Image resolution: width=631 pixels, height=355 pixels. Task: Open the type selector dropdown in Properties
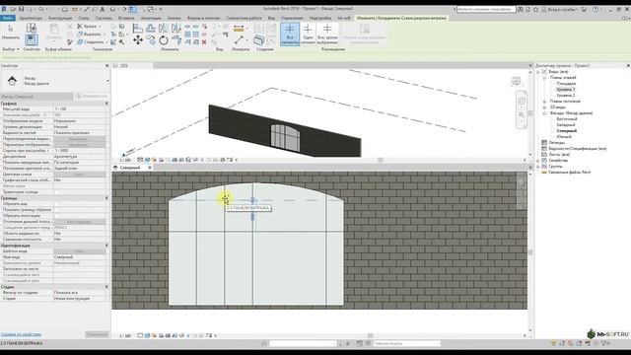pyautogui.click(x=107, y=81)
